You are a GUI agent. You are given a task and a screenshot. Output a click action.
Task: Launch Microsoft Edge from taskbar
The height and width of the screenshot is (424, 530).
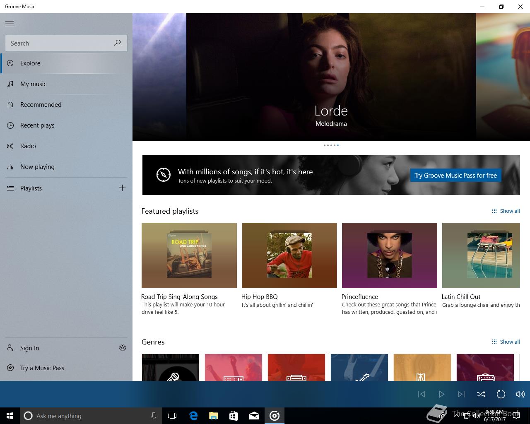click(x=193, y=416)
